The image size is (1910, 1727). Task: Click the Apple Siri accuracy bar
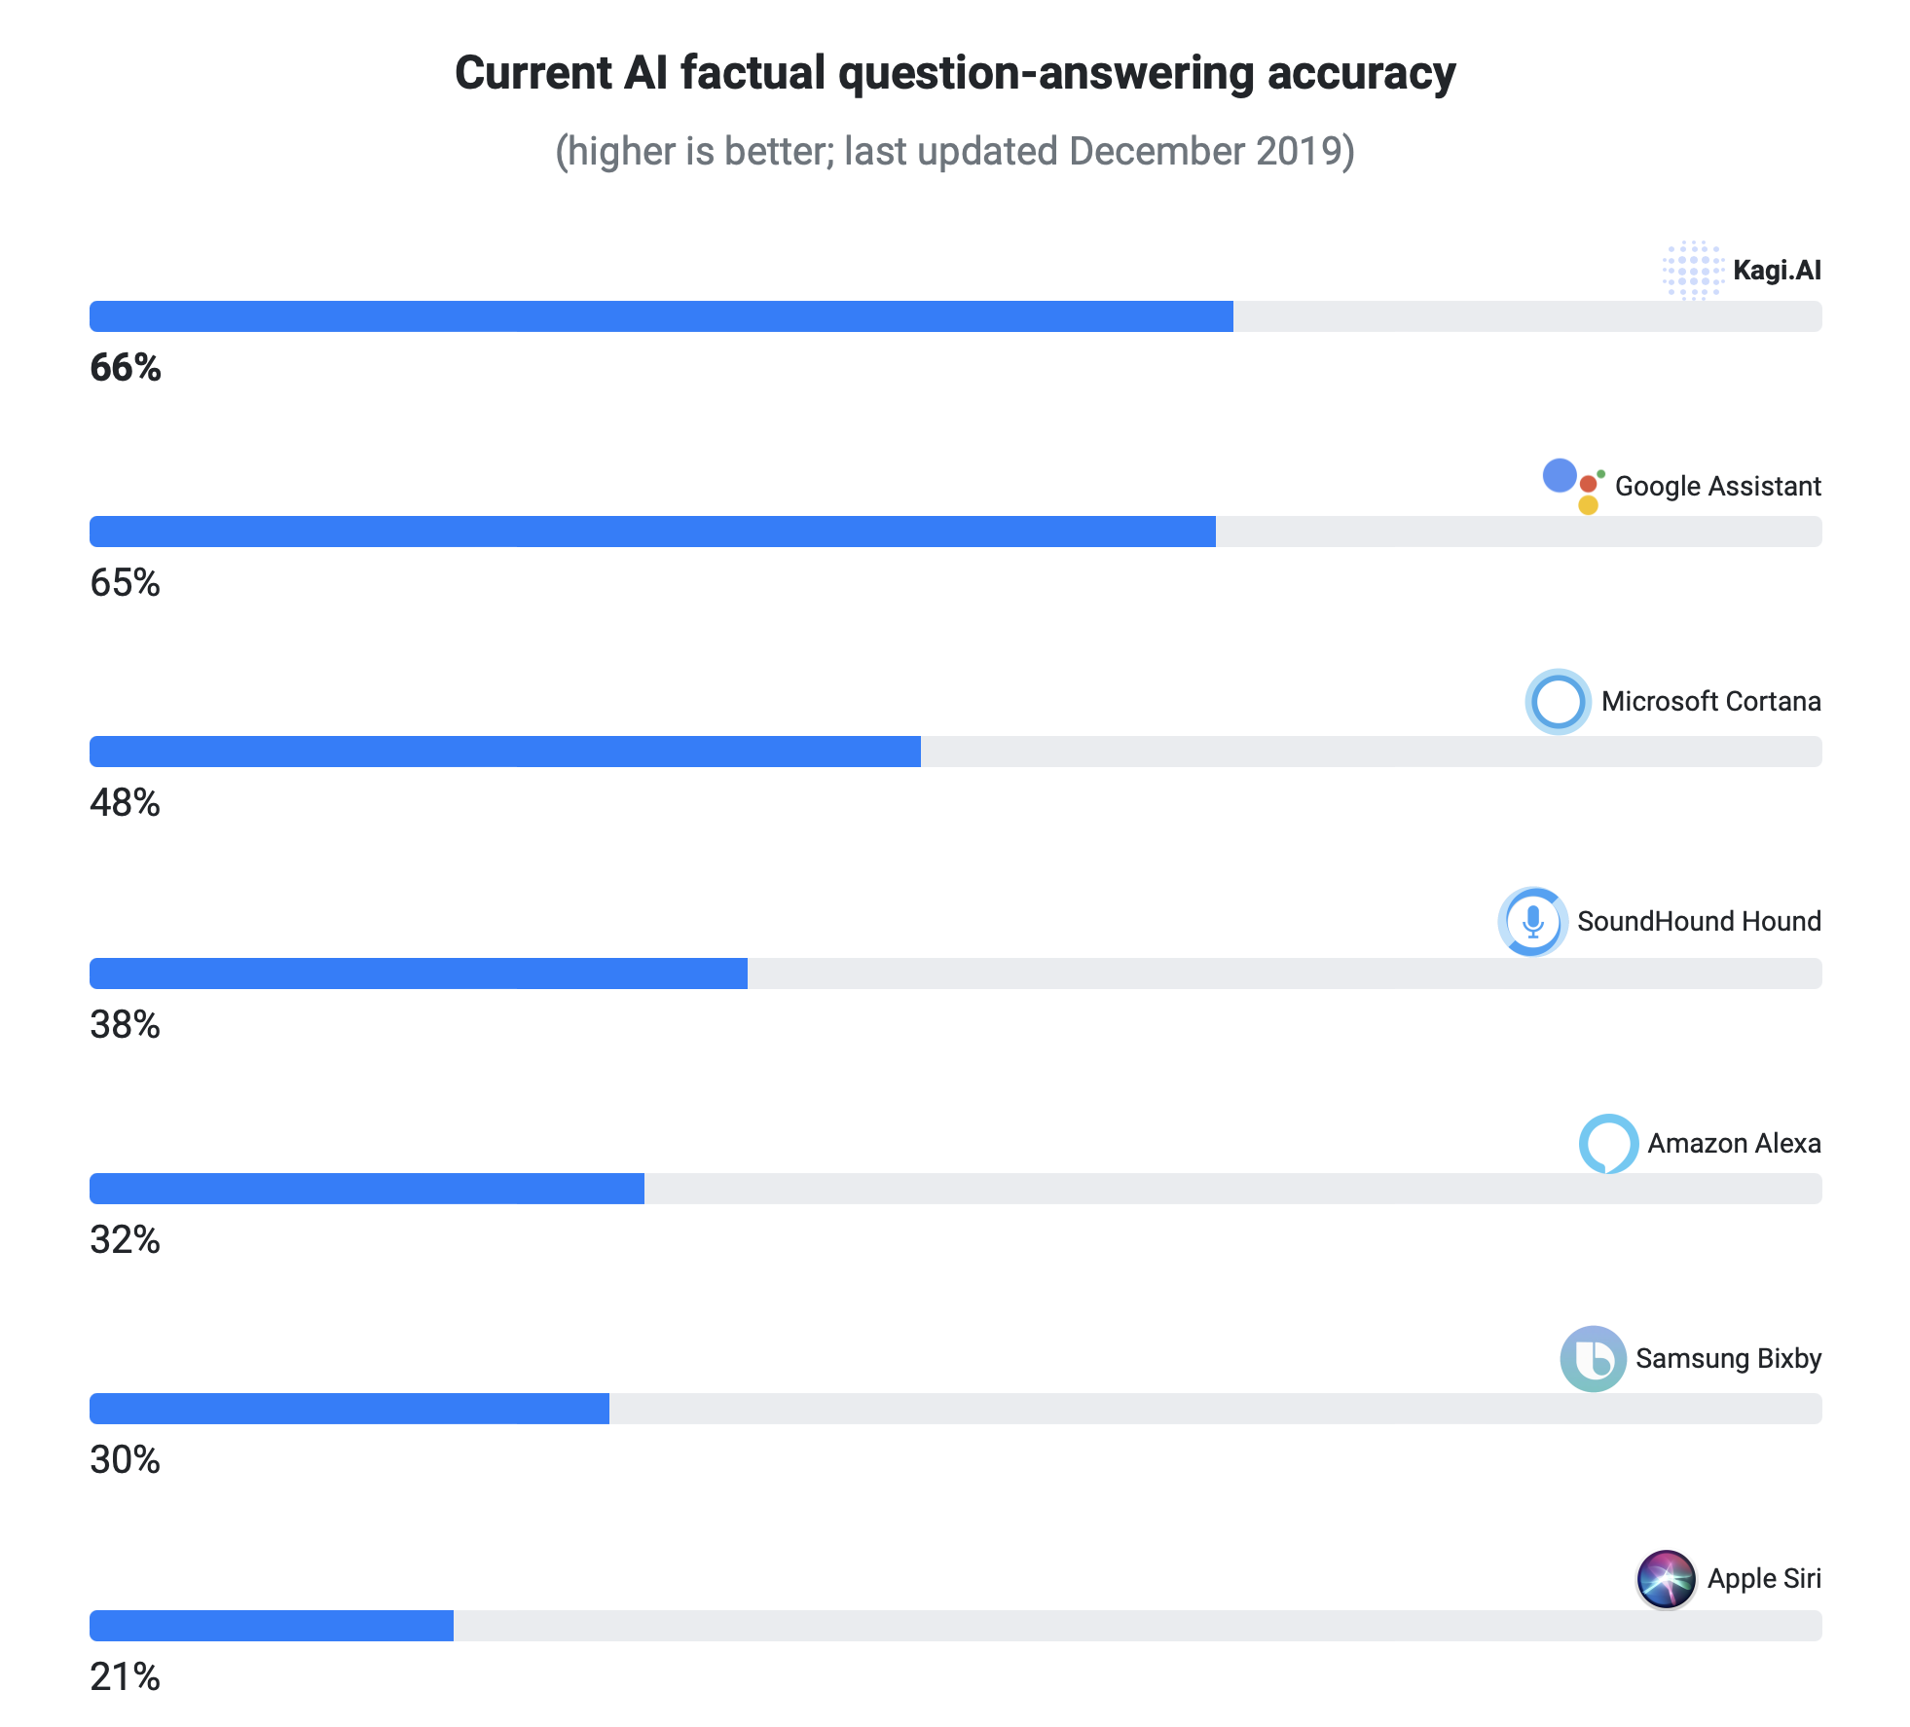pyautogui.click(x=955, y=1626)
